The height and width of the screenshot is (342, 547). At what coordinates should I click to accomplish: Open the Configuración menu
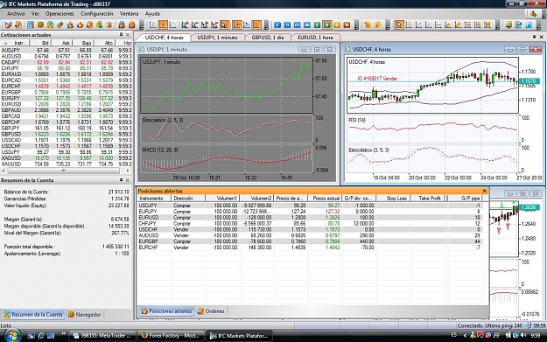pos(97,14)
